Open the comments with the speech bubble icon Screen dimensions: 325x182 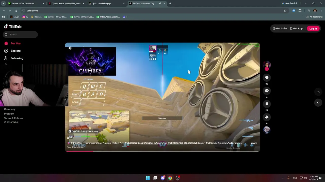coord(267,91)
